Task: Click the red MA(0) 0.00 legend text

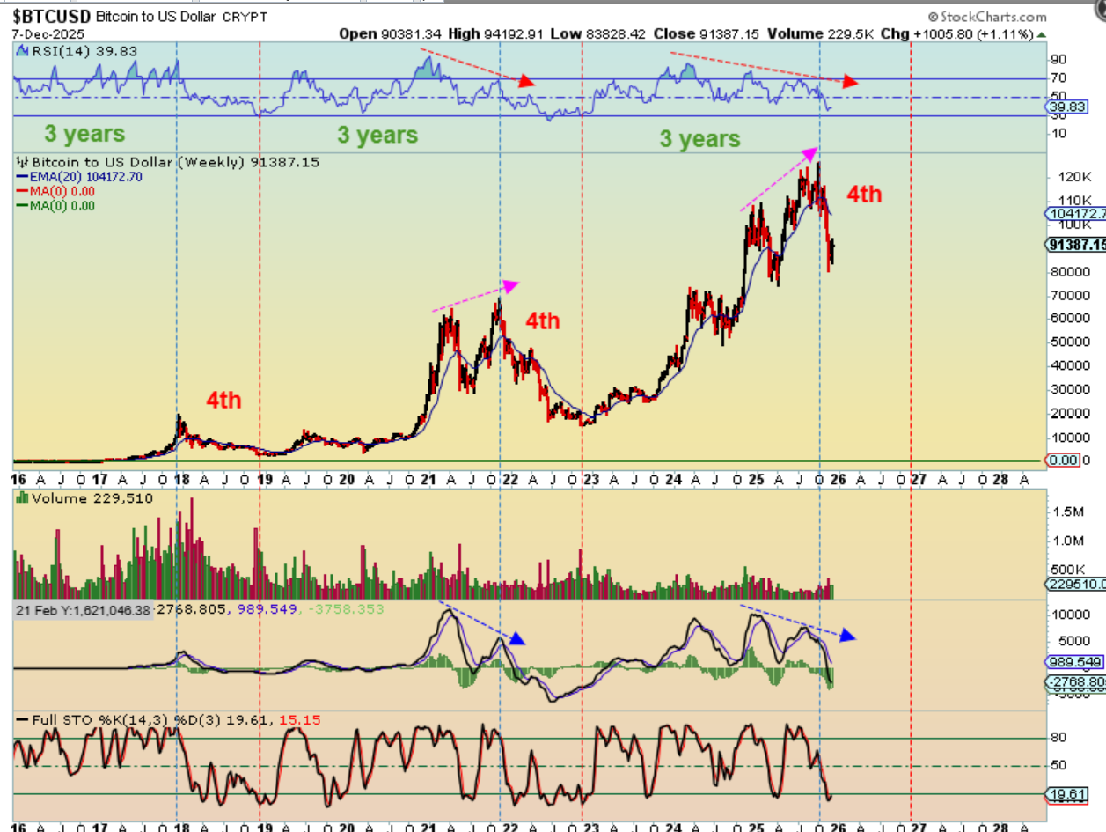Action: point(64,191)
